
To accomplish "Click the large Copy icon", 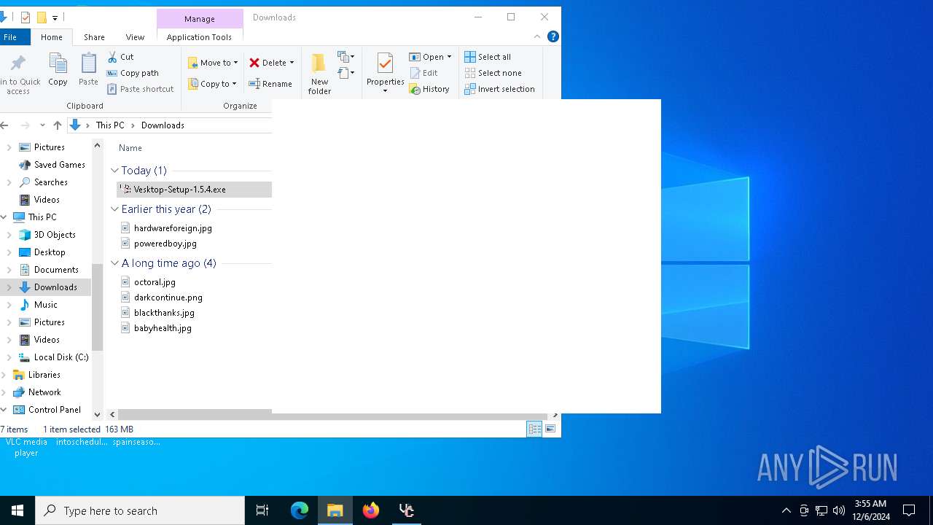I will click(x=58, y=63).
